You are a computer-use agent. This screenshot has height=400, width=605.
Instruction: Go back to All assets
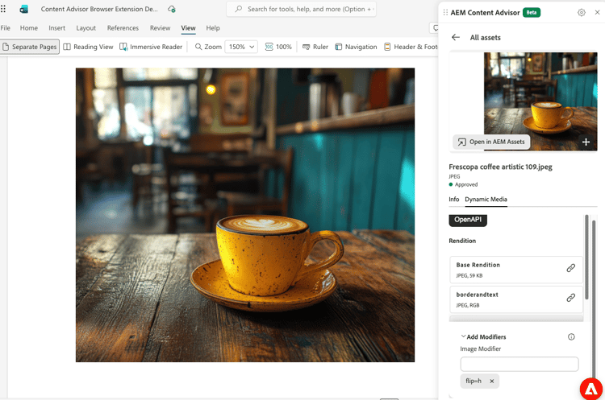point(456,37)
